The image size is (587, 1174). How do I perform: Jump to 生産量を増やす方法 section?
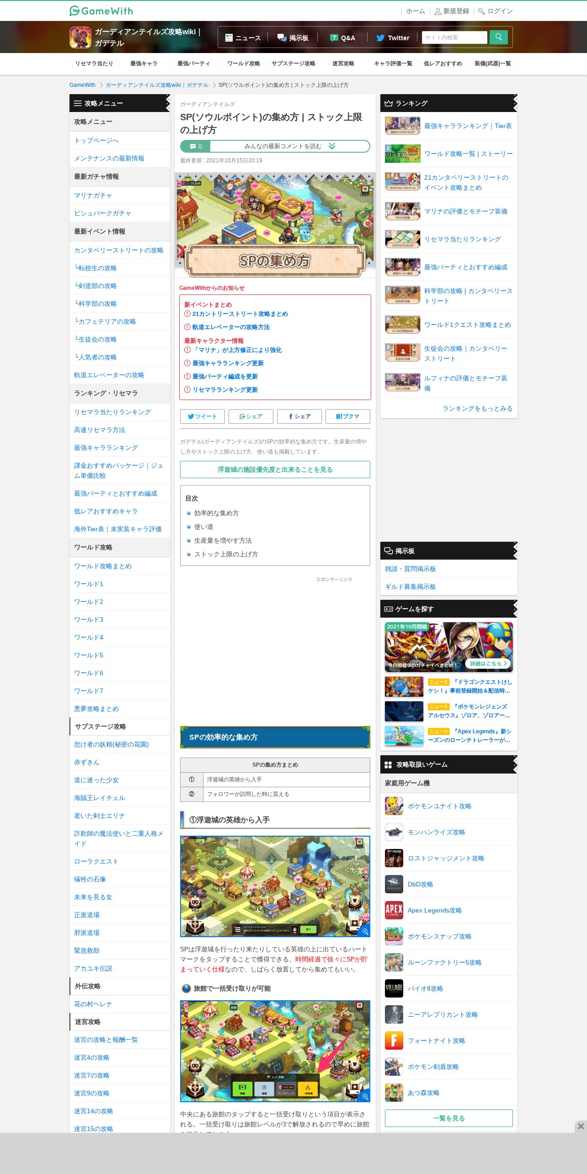[223, 540]
